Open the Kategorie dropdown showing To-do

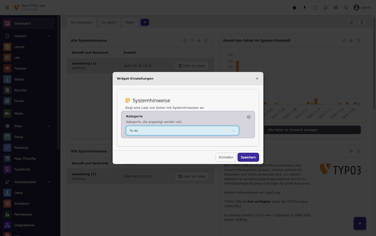[182, 131]
